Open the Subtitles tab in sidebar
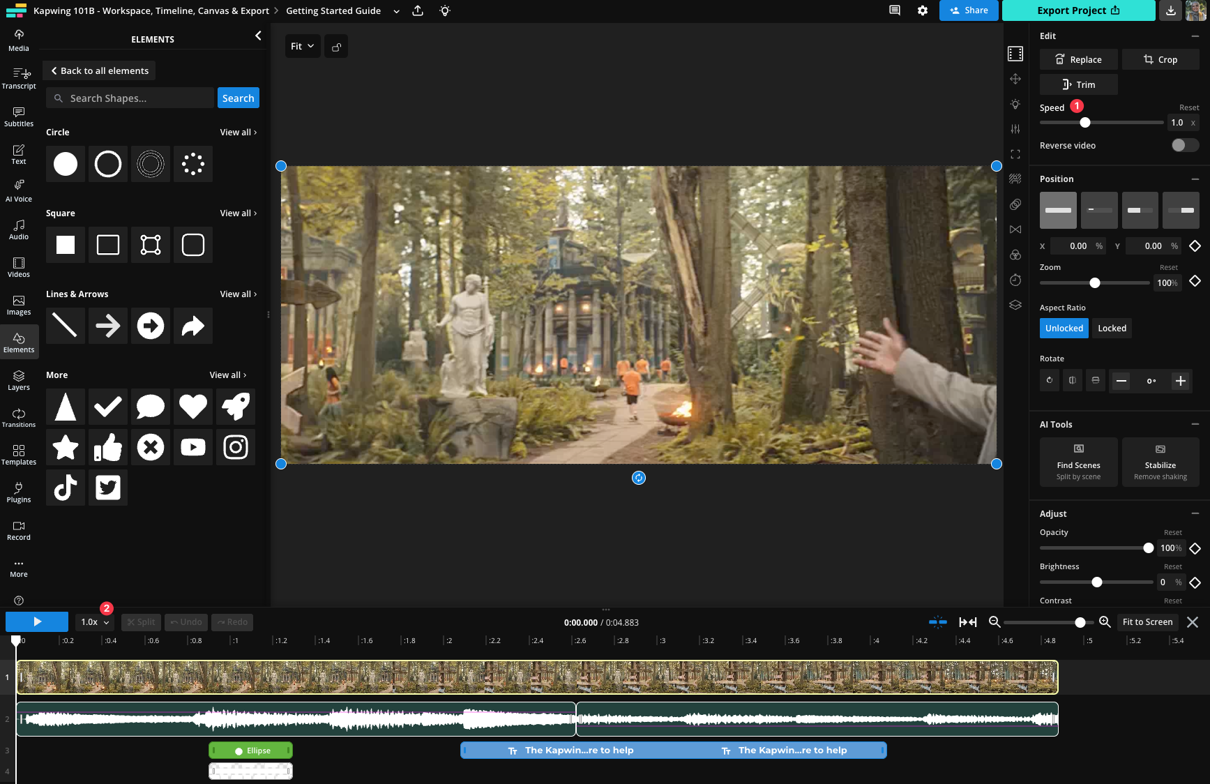Image resolution: width=1210 pixels, height=784 pixels. pos(19,116)
